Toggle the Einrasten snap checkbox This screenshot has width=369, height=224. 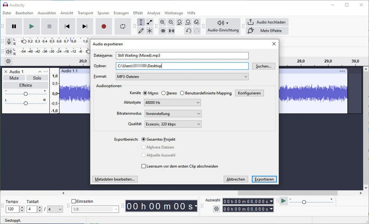(x=74, y=201)
